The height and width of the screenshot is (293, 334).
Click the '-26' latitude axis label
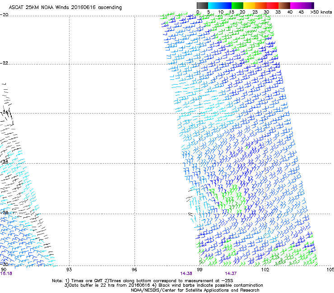pos(4,162)
